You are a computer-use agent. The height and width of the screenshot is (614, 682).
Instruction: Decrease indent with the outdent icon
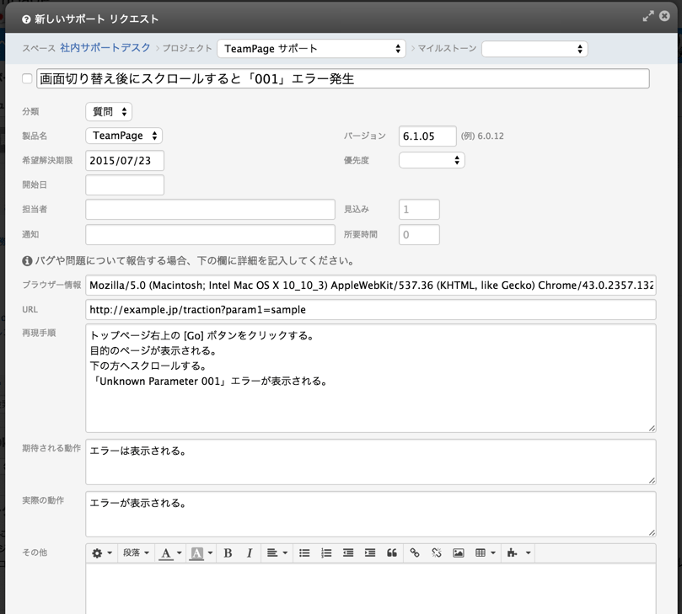pyautogui.click(x=348, y=553)
